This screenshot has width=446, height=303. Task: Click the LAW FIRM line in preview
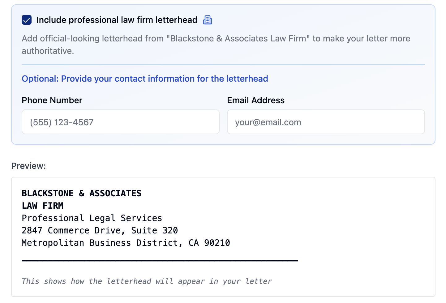coord(43,206)
